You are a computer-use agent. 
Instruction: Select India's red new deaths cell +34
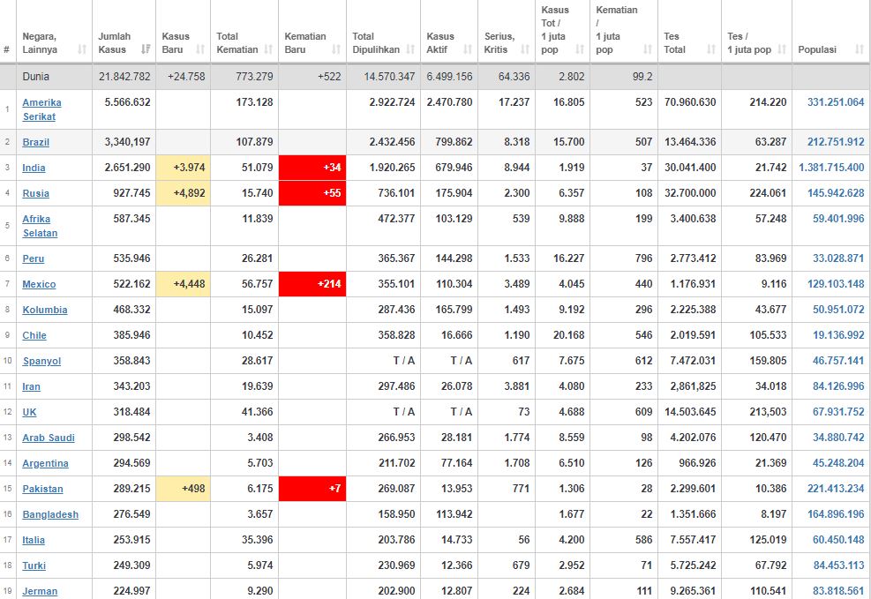312,168
